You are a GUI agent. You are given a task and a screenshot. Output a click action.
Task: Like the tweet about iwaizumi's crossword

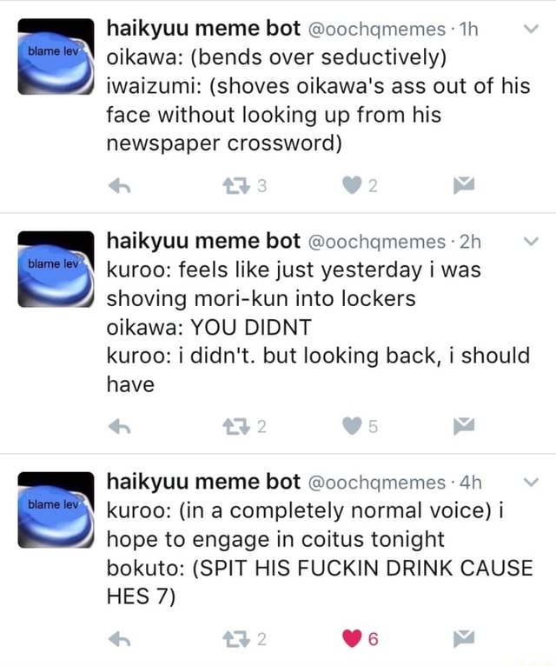click(352, 185)
